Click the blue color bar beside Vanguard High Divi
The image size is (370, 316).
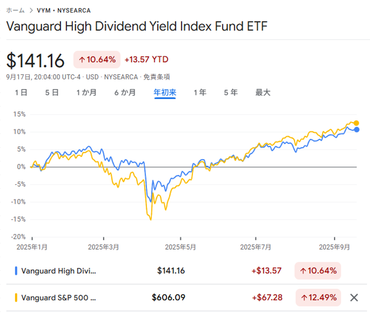16,271
